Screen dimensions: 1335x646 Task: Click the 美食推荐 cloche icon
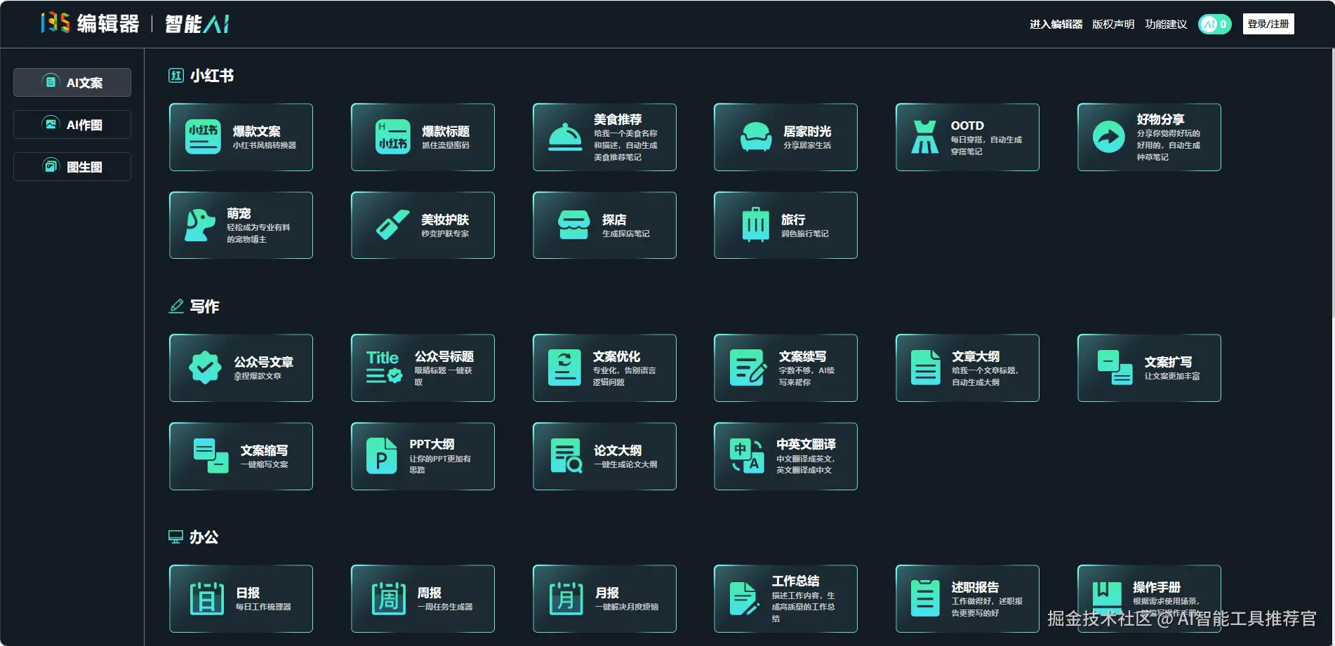pos(565,137)
